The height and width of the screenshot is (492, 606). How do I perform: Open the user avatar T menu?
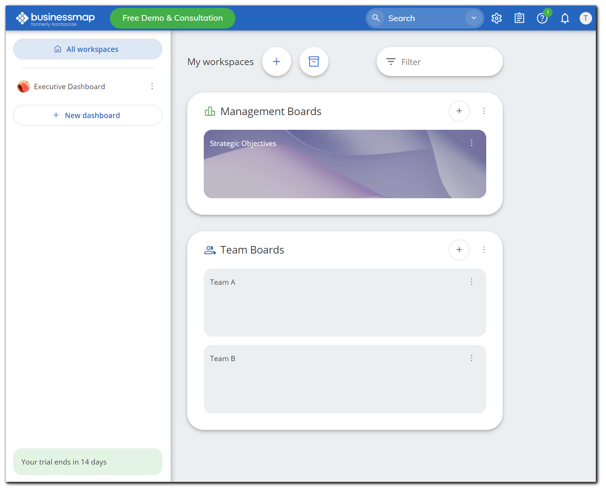click(586, 18)
